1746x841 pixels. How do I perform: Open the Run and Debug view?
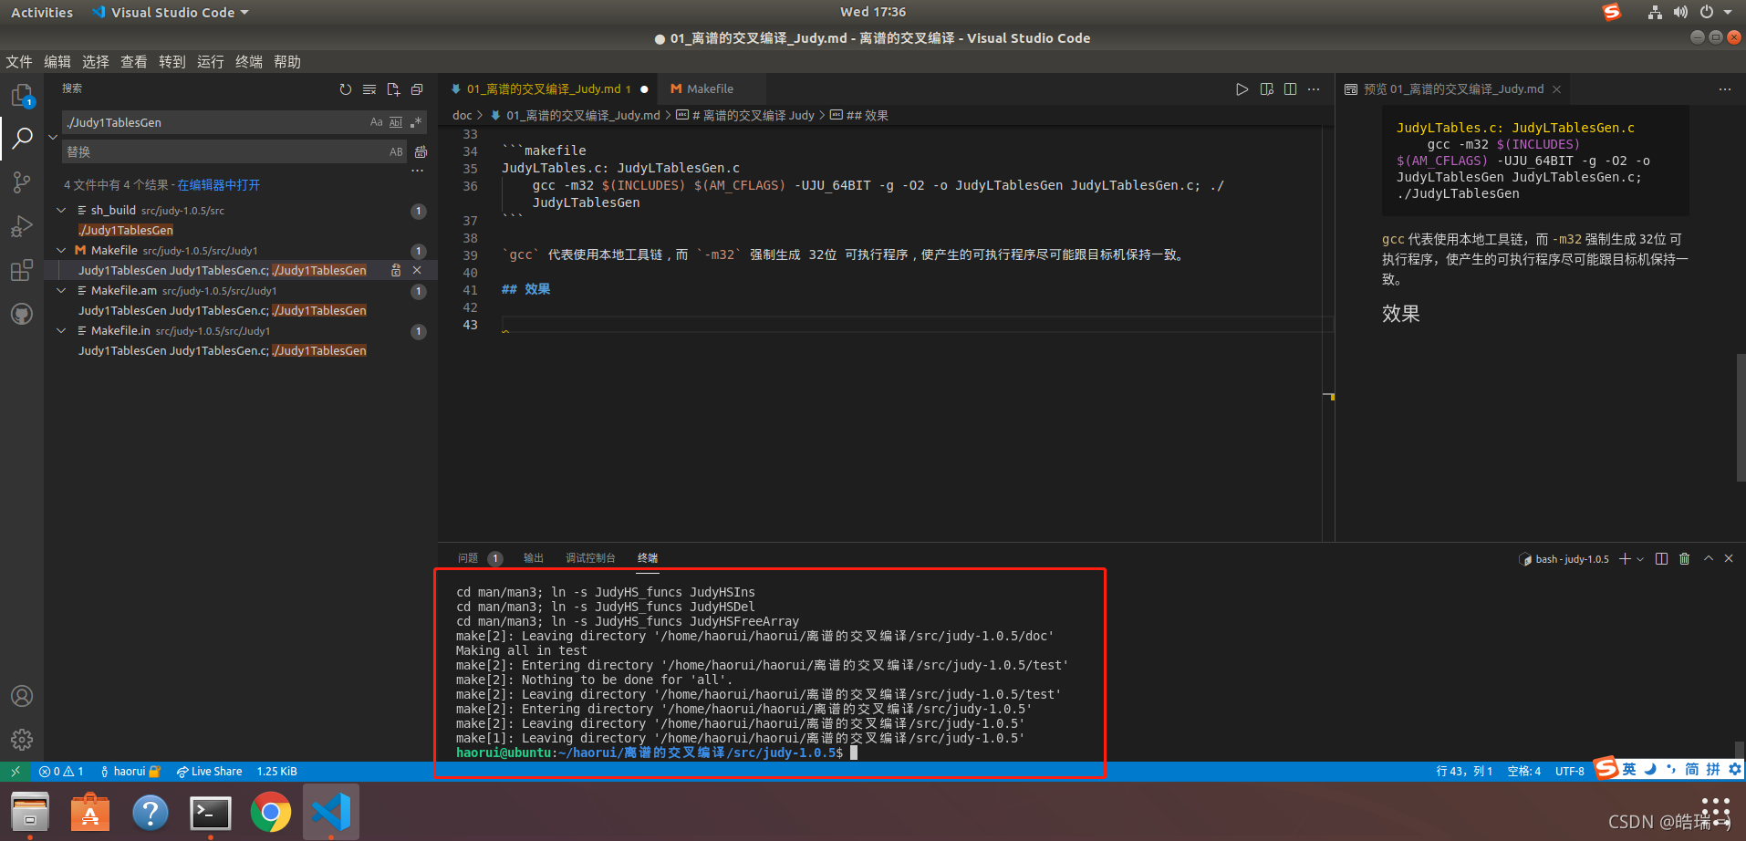pos(22,226)
